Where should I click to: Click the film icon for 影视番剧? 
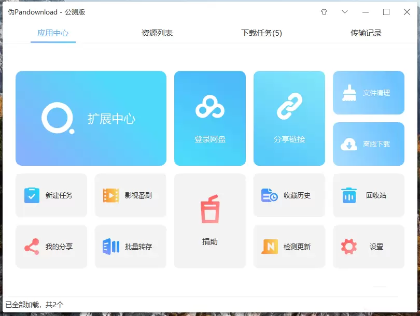click(111, 195)
